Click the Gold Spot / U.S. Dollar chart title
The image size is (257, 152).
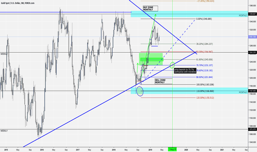(x=18, y=3)
